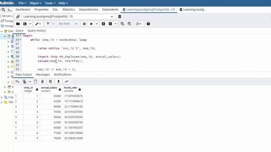Open a SQL file with folder icon
This screenshot has width=271, height=152.
pos(18,24)
